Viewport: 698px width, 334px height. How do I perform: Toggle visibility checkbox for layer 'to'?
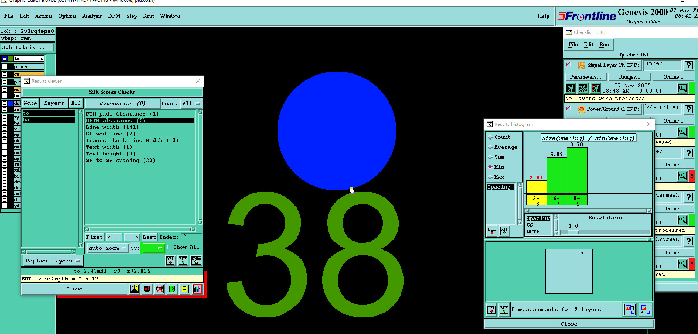click(x=4, y=59)
